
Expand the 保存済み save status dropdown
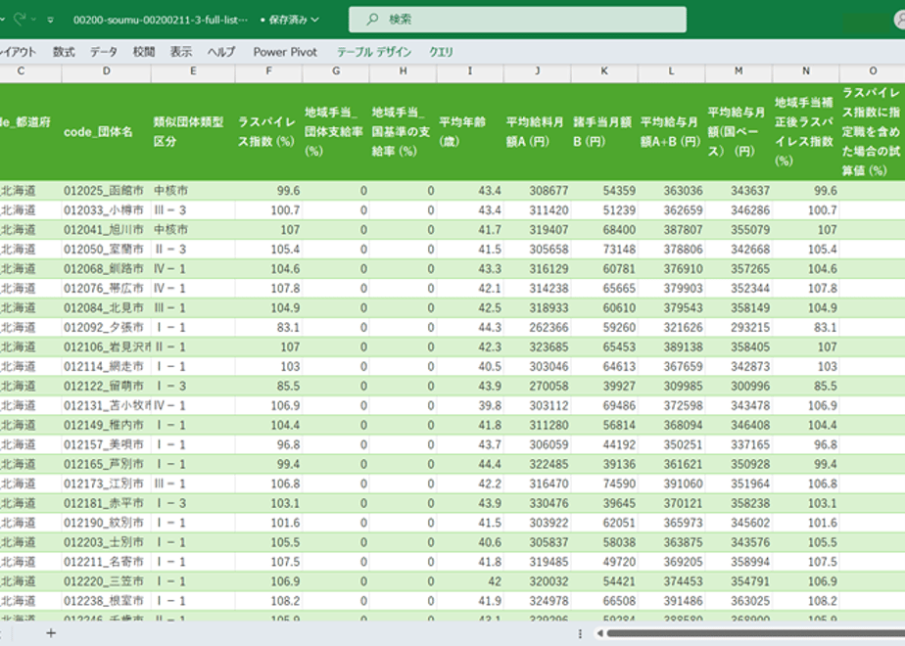(315, 20)
